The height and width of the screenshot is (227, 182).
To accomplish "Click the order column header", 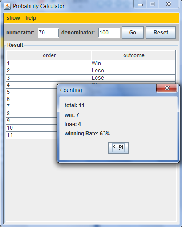I will pyautogui.click(x=49, y=55).
